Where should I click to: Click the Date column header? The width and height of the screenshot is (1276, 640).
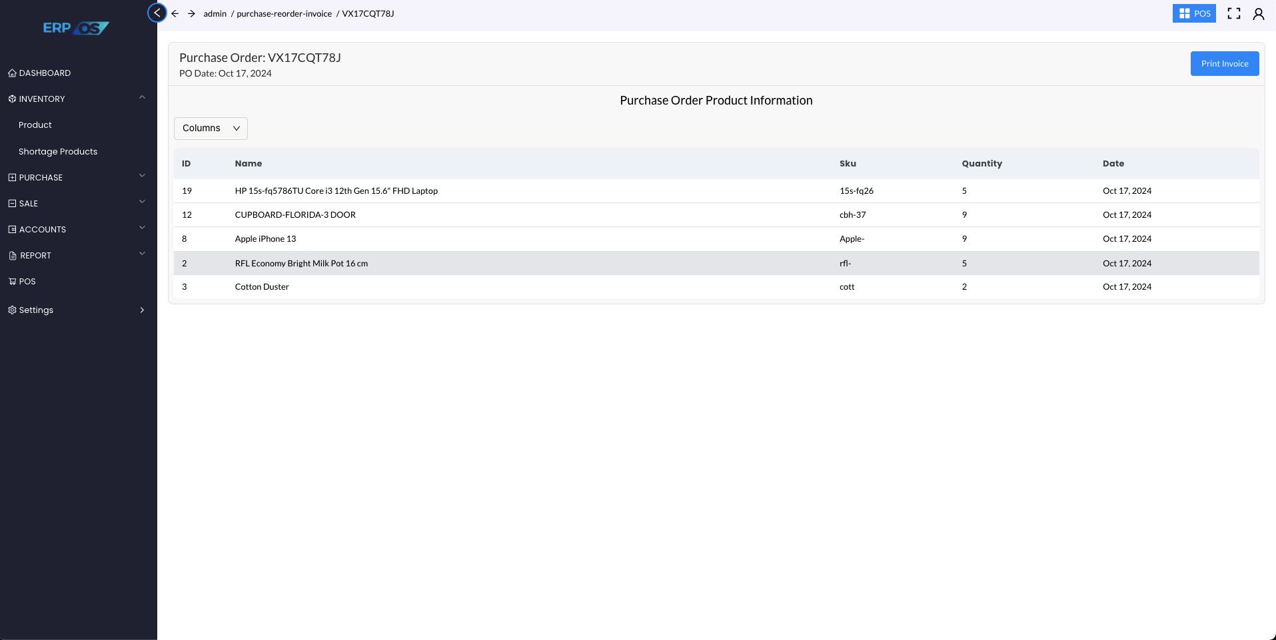tap(1113, 164)
